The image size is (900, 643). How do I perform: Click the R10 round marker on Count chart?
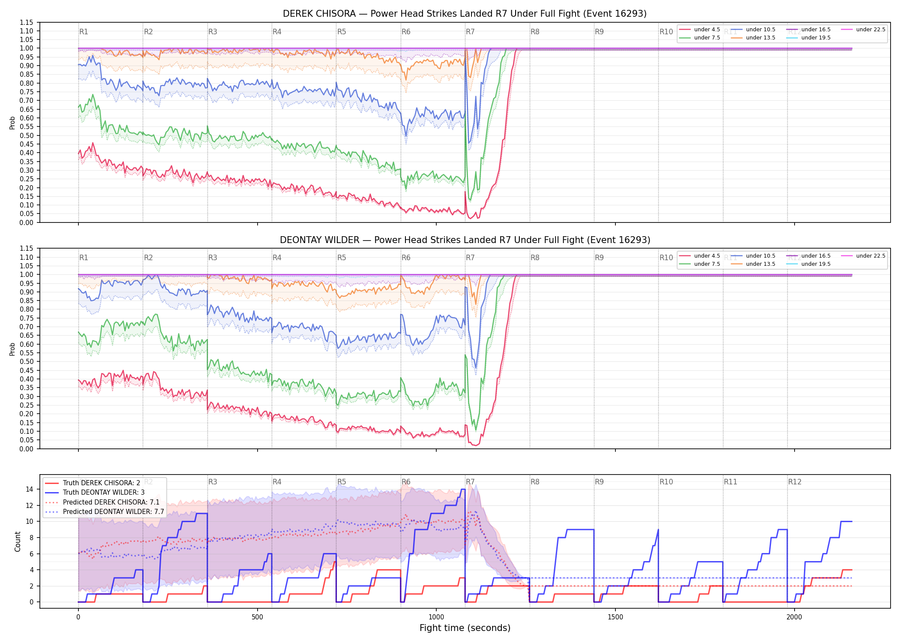666,482
